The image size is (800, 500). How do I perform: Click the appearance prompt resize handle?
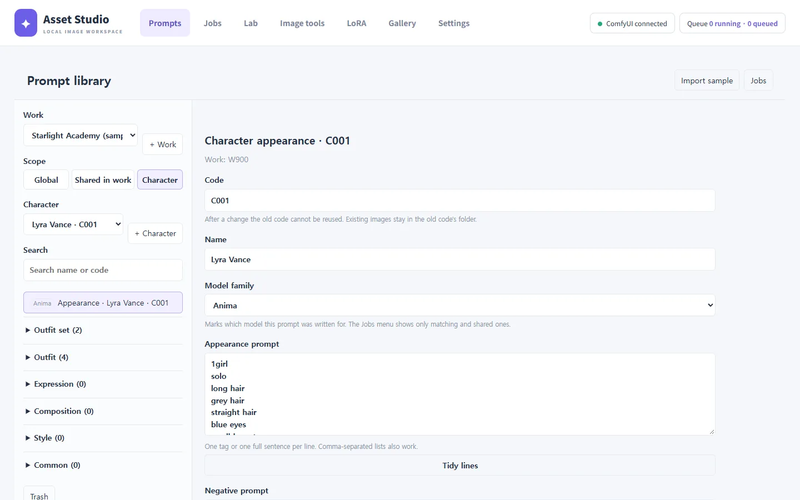tap(711, 431)
